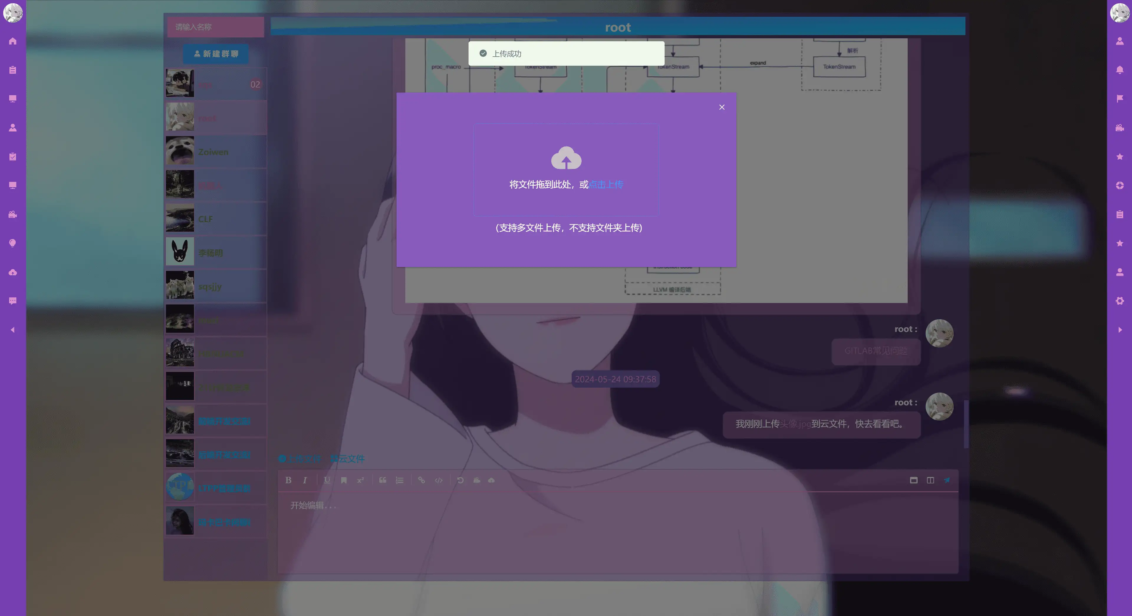The image size is (1132, 616).
Task: Toggle italic formatting in editor toolbar
Action: [x=305, y=480]
